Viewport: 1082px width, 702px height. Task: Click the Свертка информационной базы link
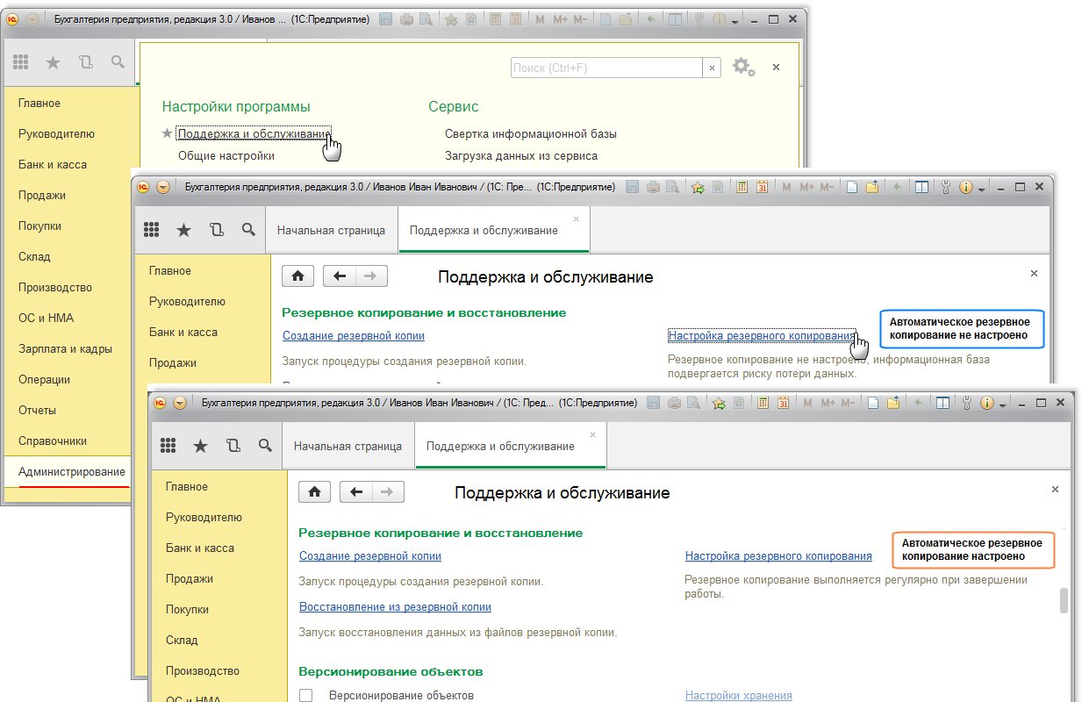tap(530, 133)
